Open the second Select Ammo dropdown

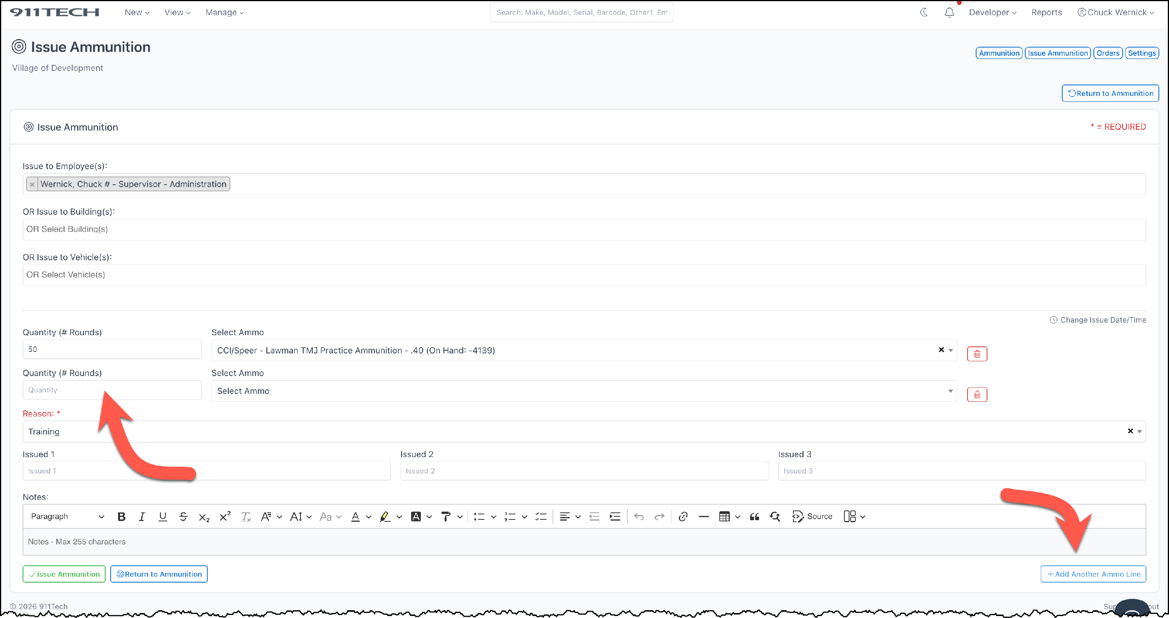click(584, 391)
